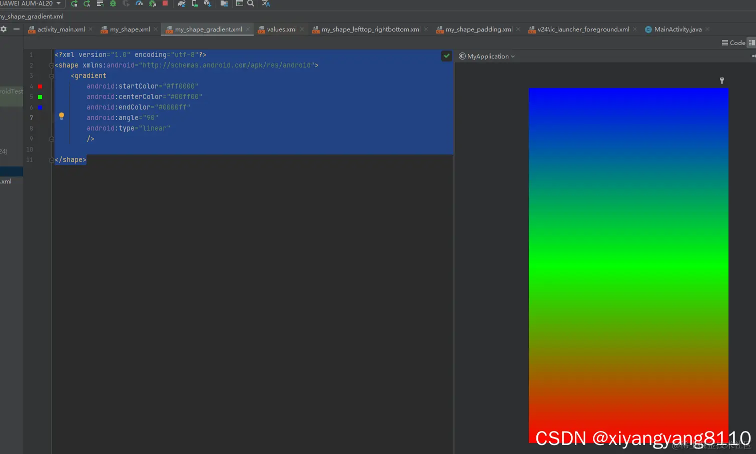Click the list-style run icon beside Apply Code Changes
Image resolution: width=756 pixels, height=454 pixels.
click(x=100, y=3)
